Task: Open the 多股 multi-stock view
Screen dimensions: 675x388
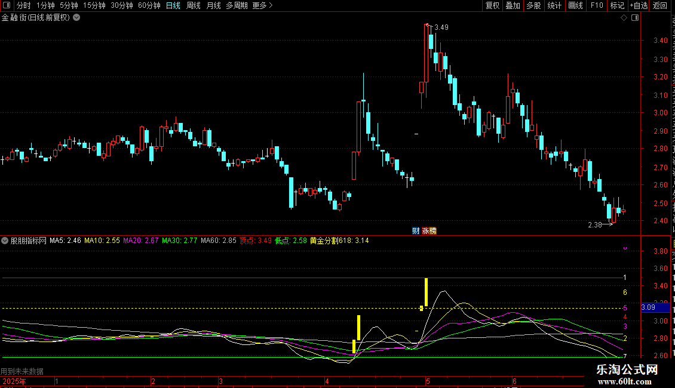Action: [x=533, y=5]
